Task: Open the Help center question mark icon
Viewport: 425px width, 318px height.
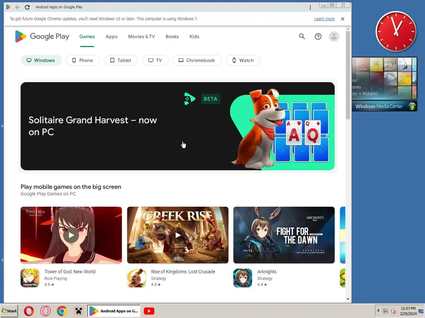Action: (x=318, y=36)
